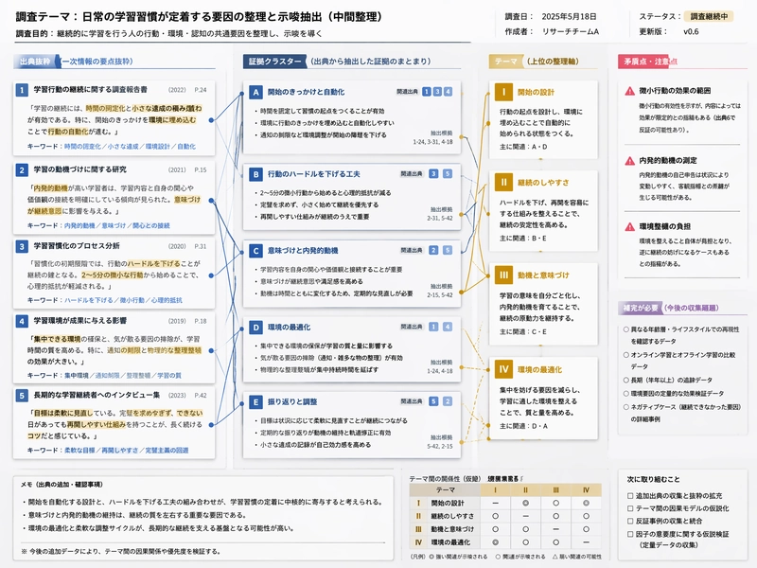Click the gold theme badge IV 環境の最適化
This screenshot has width=757, height=568.
(503, 369)
